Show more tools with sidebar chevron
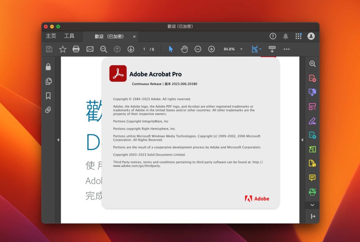The height and width of the screenshot is (242, 360). point(312,205)
